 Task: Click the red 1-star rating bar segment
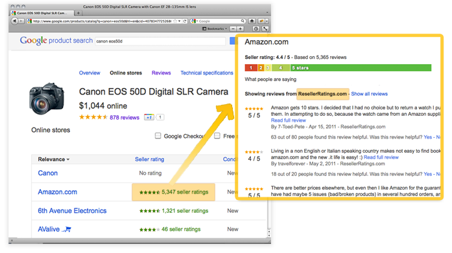(251, 67)
